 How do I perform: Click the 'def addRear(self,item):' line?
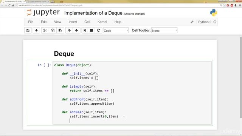click(84, 112)
